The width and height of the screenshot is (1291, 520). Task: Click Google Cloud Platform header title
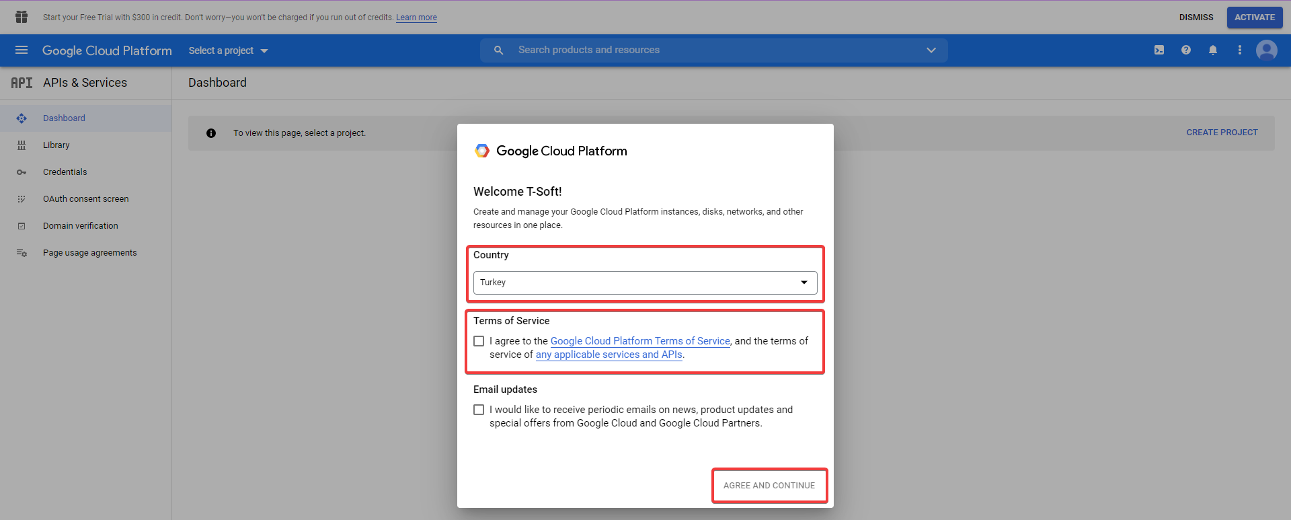coord(107,50)
